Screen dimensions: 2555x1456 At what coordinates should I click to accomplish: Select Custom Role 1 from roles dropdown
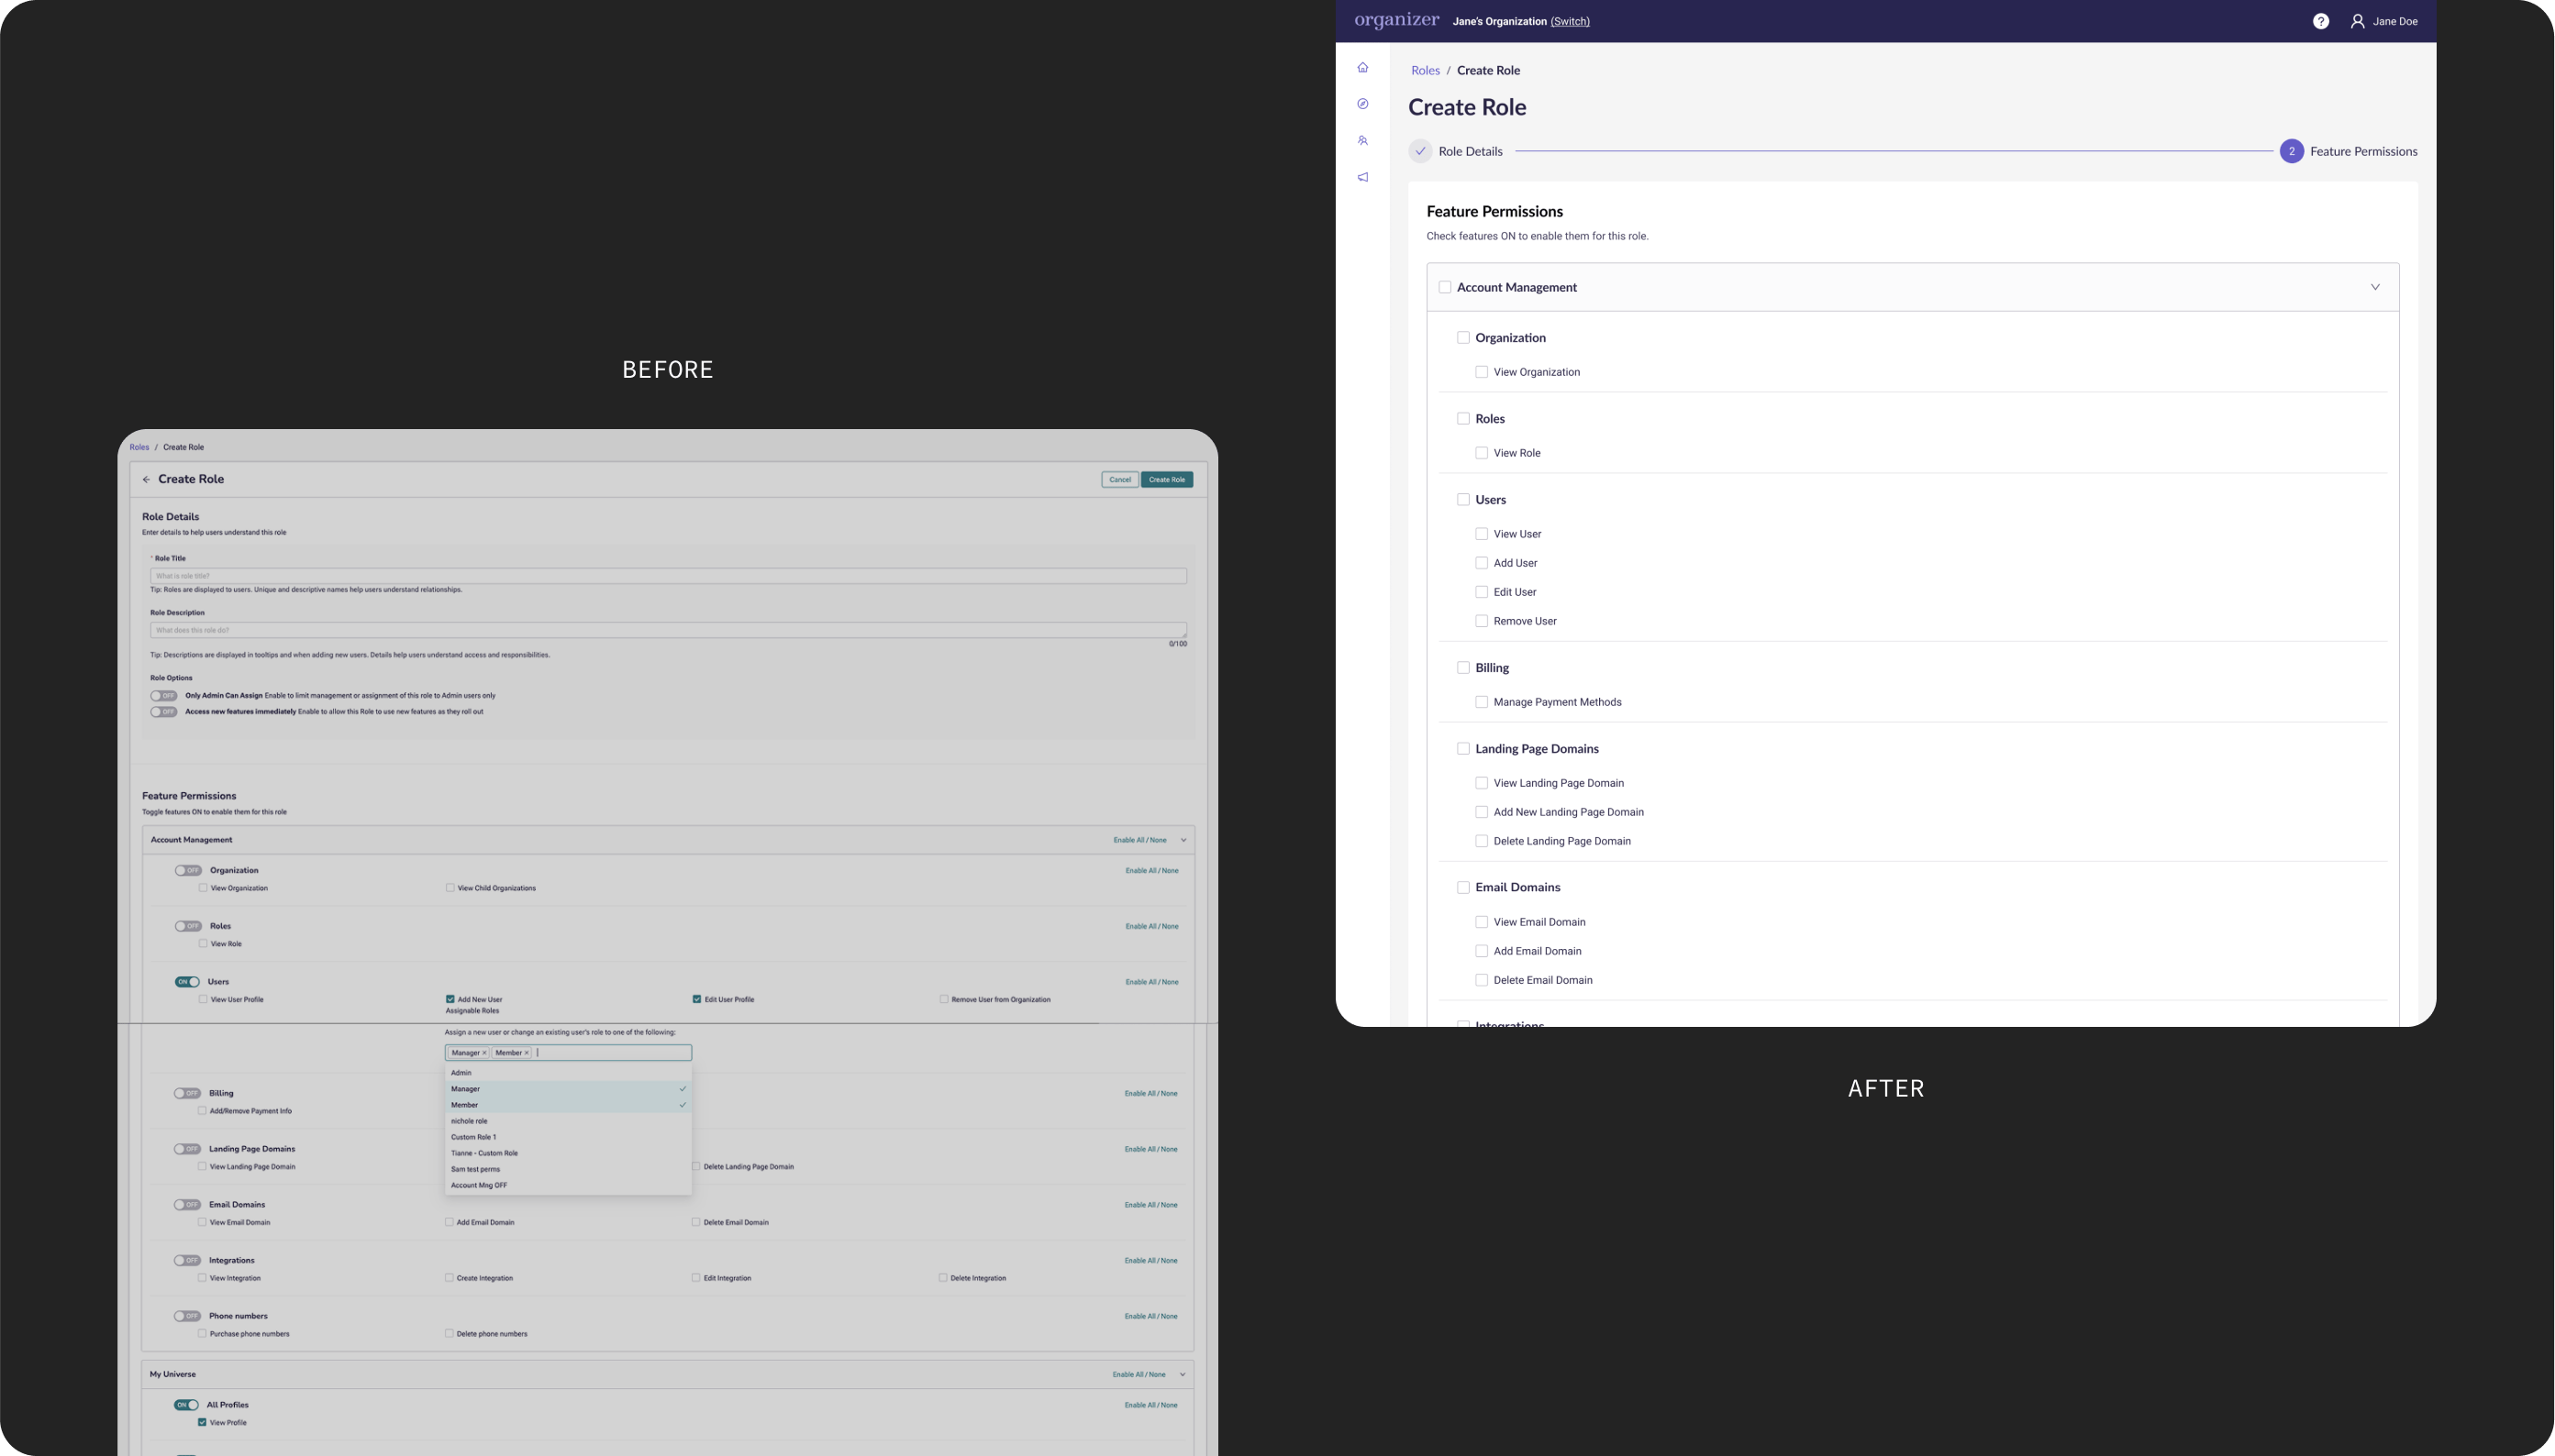(x=473, y=1137)
